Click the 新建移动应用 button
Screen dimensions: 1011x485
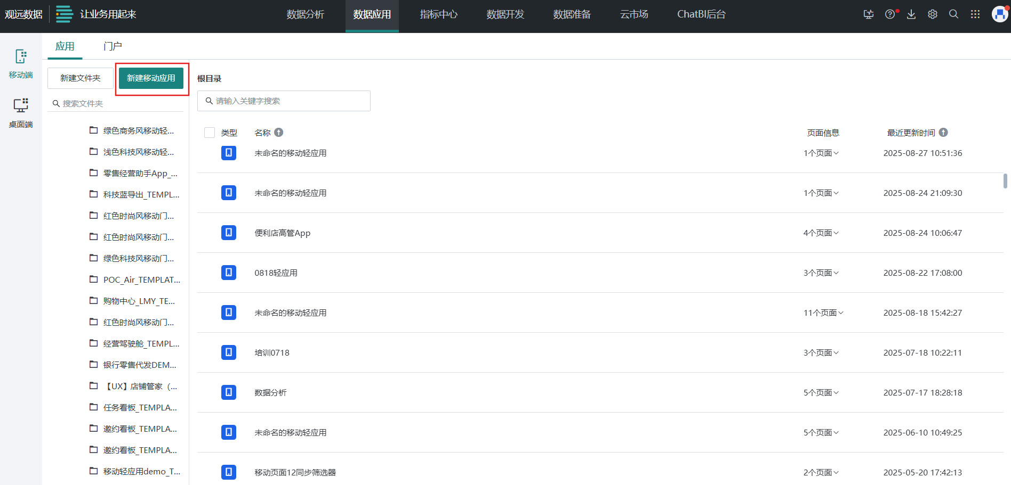pos(151,78)
